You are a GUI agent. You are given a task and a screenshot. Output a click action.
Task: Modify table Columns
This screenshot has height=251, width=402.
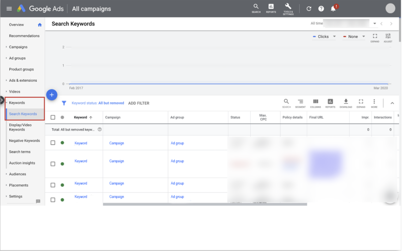(315, 103)
